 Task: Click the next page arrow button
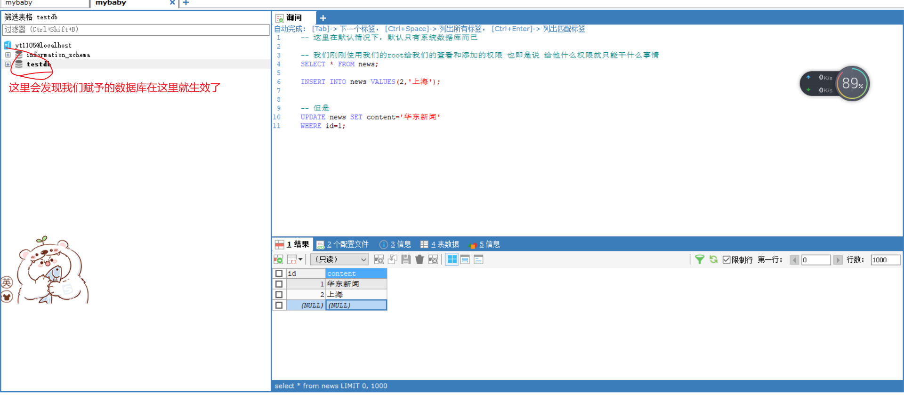click(838, 260)
